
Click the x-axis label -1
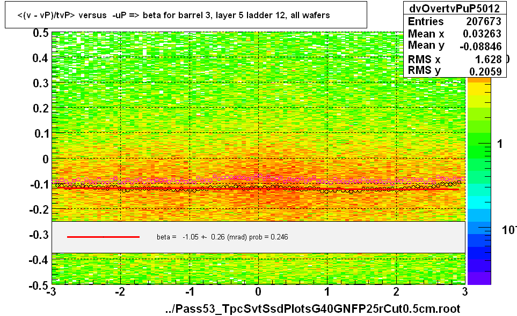point(189,292)
